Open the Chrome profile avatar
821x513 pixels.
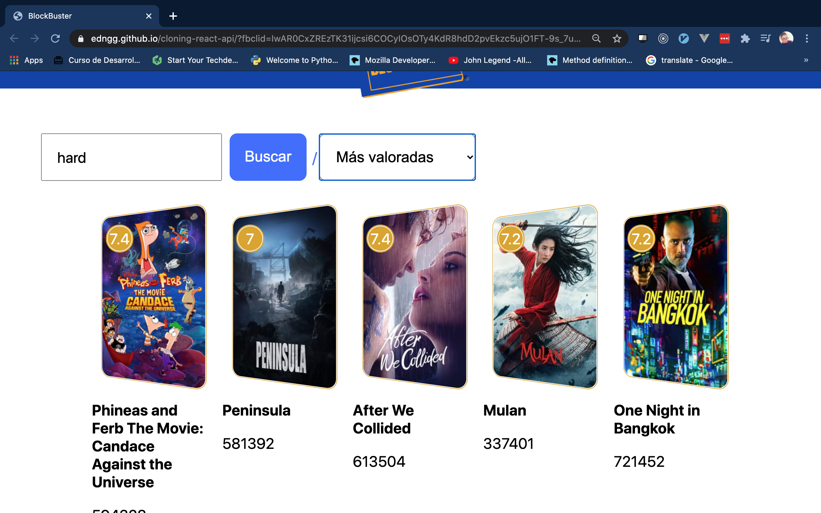tap(786, 38)
